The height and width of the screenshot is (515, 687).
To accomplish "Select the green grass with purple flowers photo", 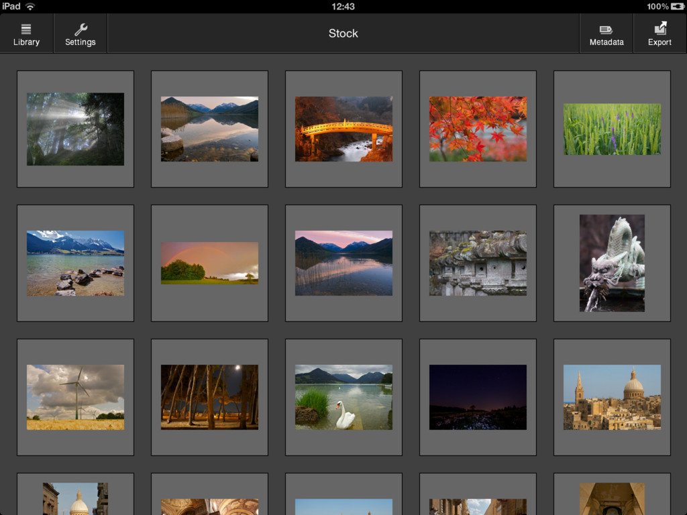I will (x=612, y=129).
